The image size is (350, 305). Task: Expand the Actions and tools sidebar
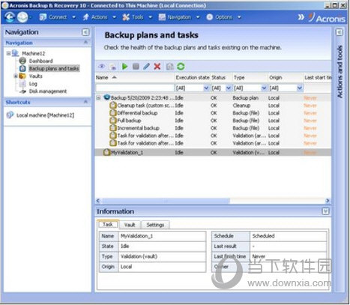point(340,32)
